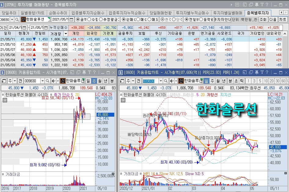The width and height of the screenshot is (289, 192).
Task: Click magnifier search icon in left chart toolbar
Action: point(48,81)
